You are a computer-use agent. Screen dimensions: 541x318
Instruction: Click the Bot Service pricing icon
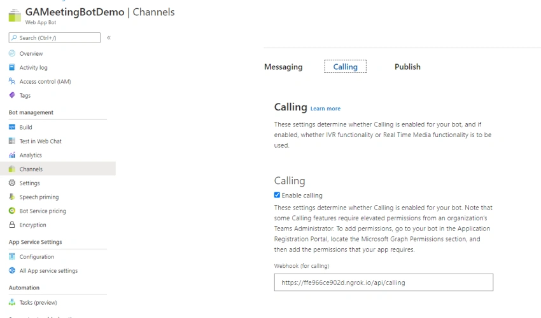pyautogui.click(x=12, y=211)
